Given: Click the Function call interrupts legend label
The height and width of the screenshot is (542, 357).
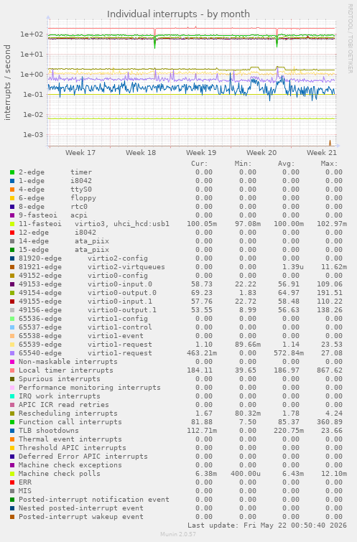Looking at the screenshot, I should click(x=70, y=422).
